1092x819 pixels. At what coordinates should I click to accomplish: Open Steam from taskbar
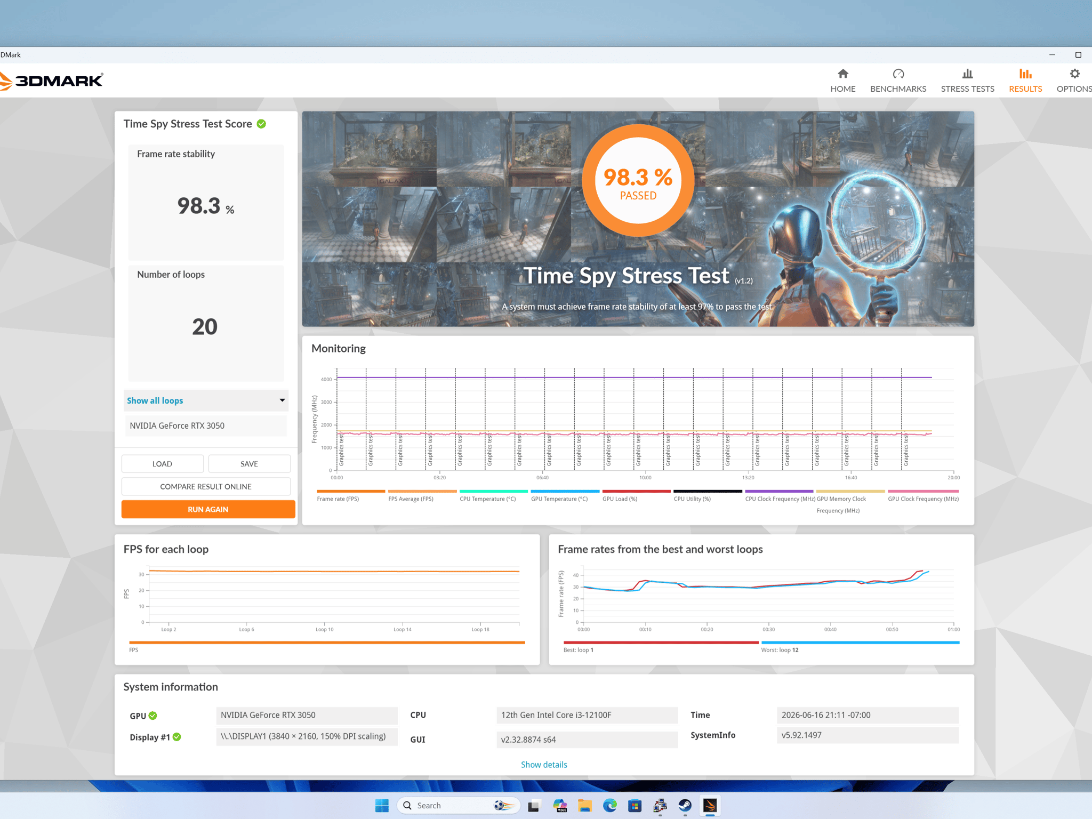pyautogui.click(x=685, y=806)
